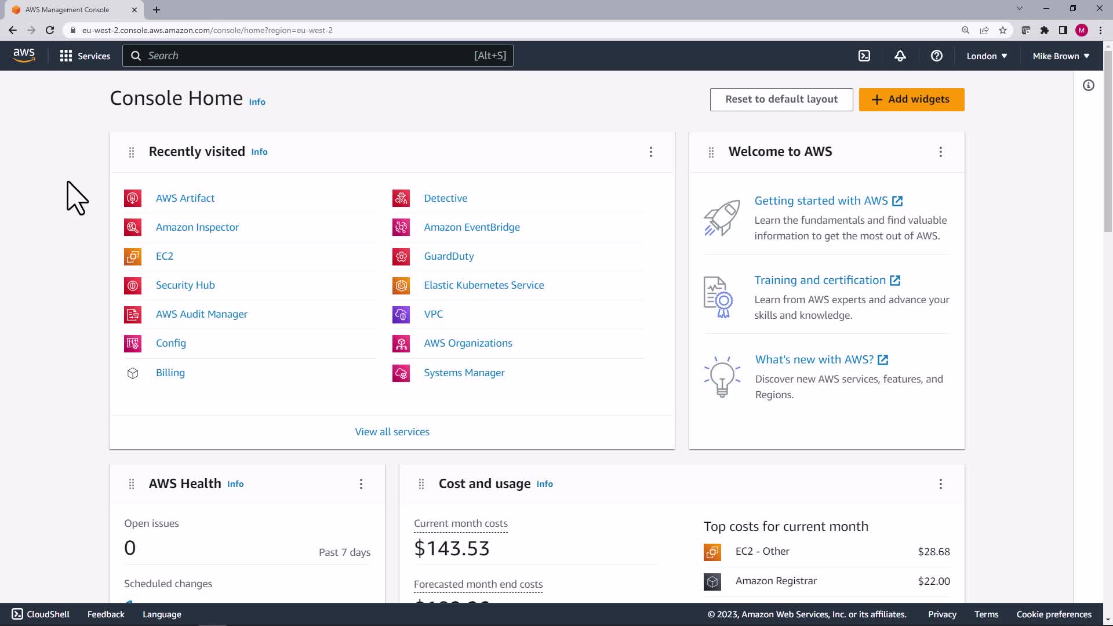This screenshot has width=1113, height=626.
Task: Open the Cost and usage widget options menu
Action: pos(940,484)
